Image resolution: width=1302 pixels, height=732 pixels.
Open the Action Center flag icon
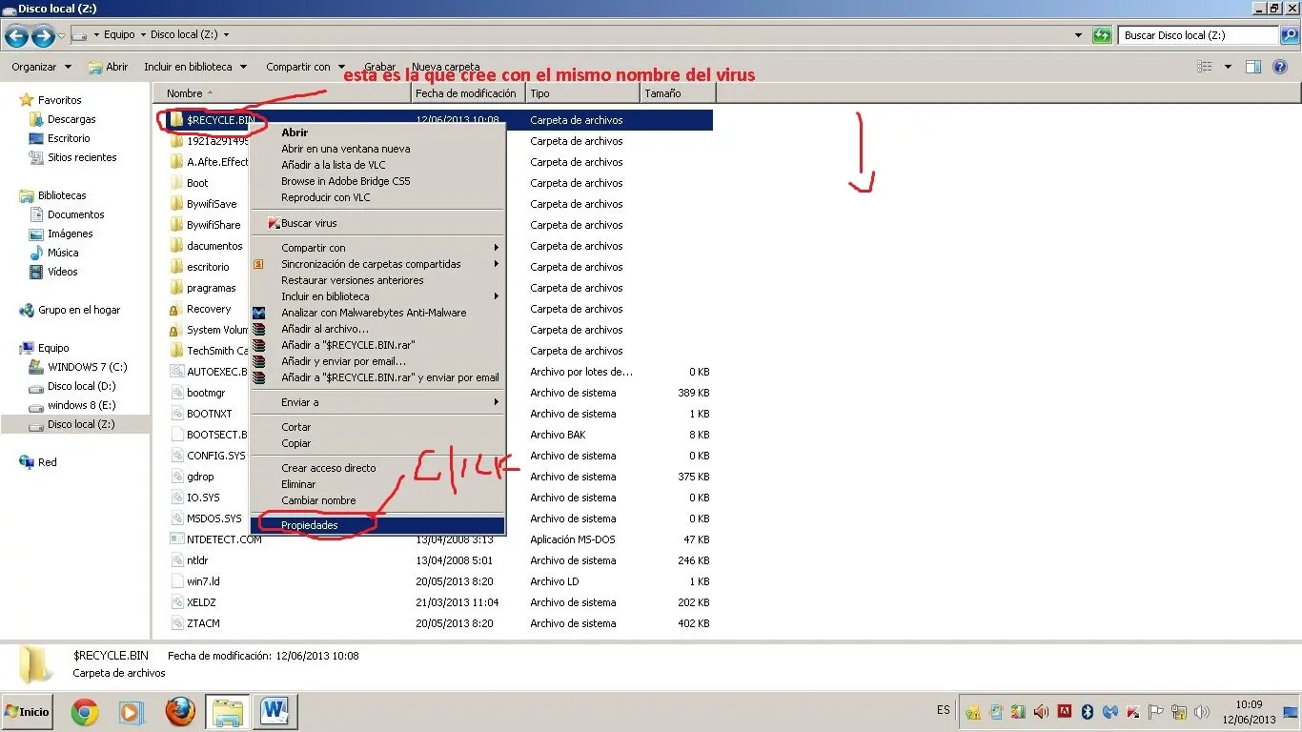[x=1156, y=712]
